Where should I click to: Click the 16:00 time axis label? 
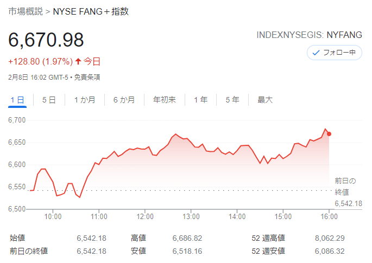click(x=329, y=216)
